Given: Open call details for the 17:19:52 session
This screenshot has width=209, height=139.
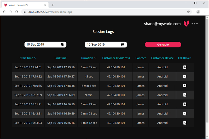Looking at the screenshot, I should coord(184,77).
